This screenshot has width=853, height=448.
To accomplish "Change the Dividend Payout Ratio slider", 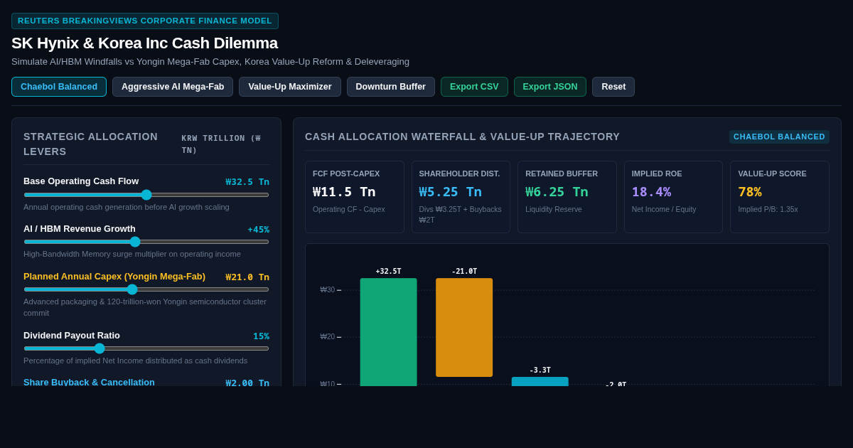I will [146, 348].
